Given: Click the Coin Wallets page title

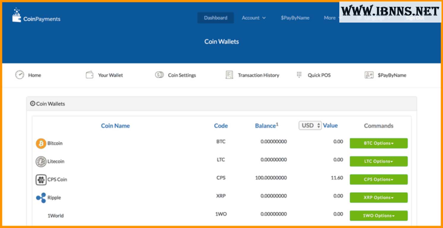Looking at the screenshot, I should (222, 42).
